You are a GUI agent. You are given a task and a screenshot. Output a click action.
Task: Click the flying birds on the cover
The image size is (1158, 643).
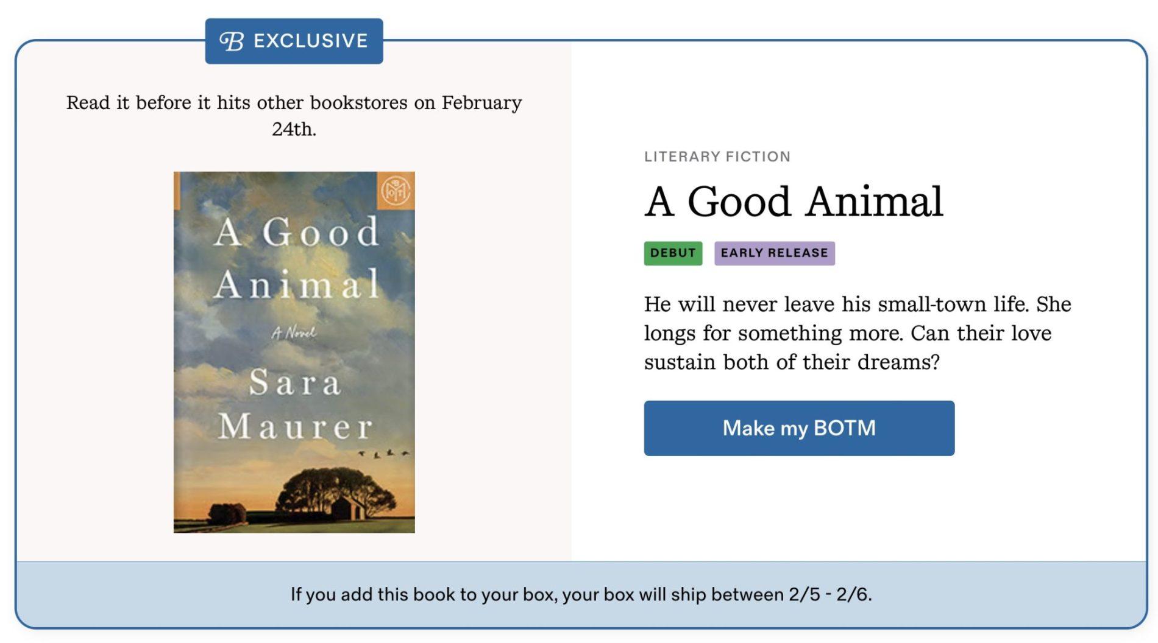(x=384, y=454)
